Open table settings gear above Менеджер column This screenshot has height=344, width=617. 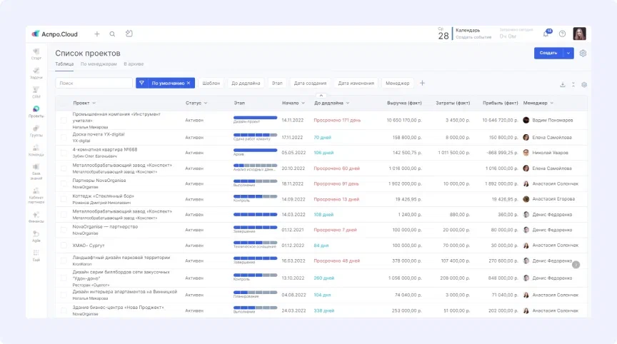(584, 84)
